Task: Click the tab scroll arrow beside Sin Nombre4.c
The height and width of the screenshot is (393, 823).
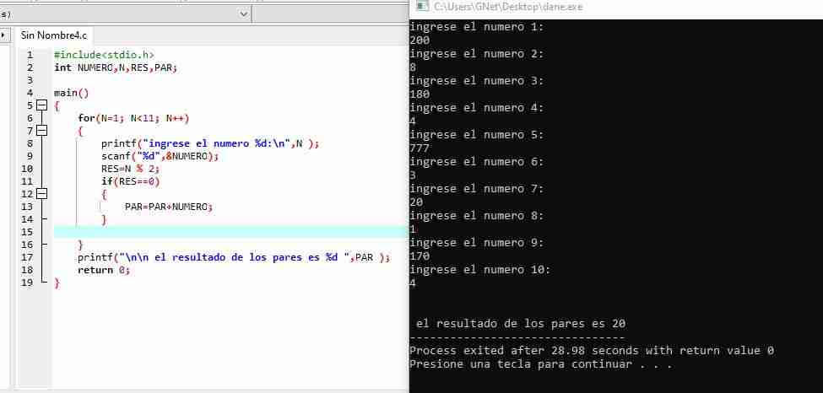Action: click(5, 35)
